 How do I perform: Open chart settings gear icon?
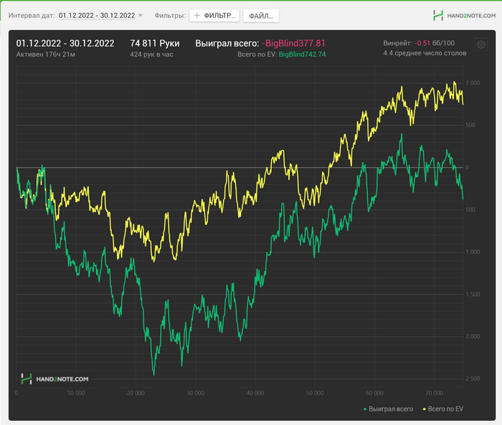click(481, 44)
